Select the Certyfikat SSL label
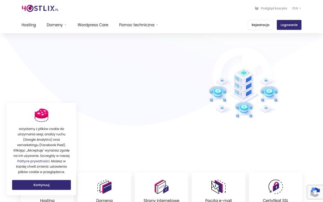 (275, 200)
